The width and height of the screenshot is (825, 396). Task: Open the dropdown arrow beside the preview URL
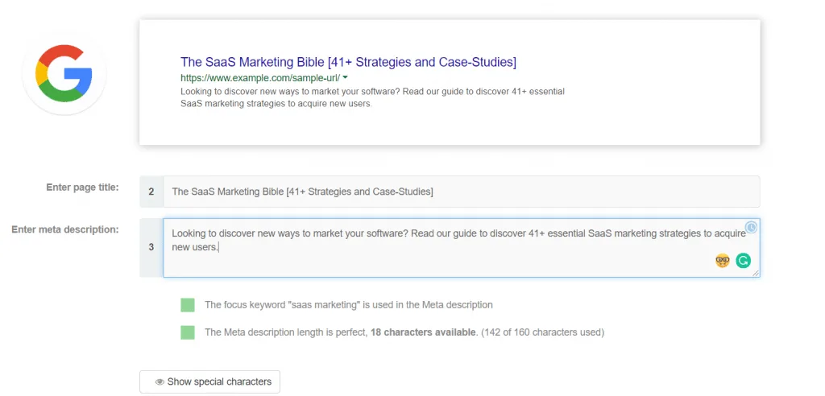(x=345, y=77)
